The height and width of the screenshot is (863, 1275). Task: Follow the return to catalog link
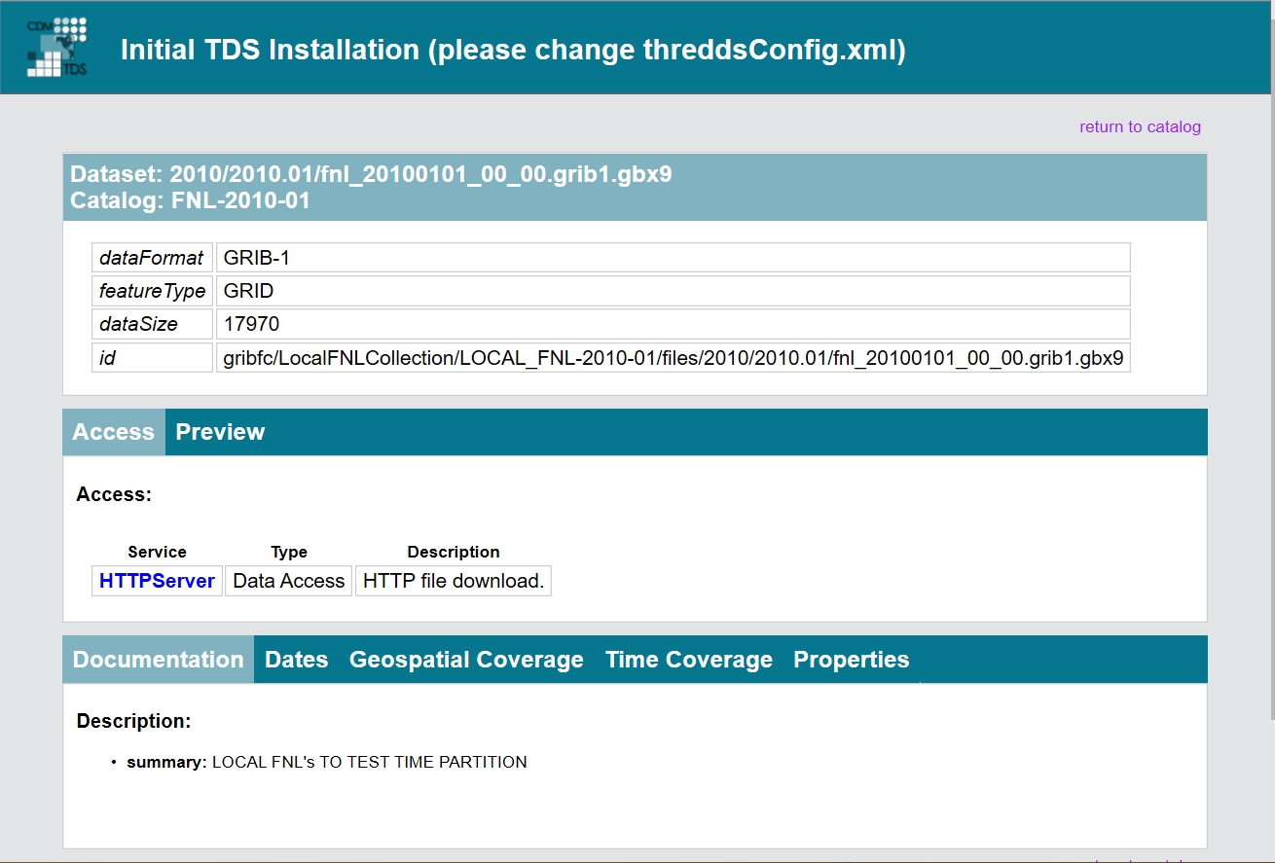click(1140, 126)
